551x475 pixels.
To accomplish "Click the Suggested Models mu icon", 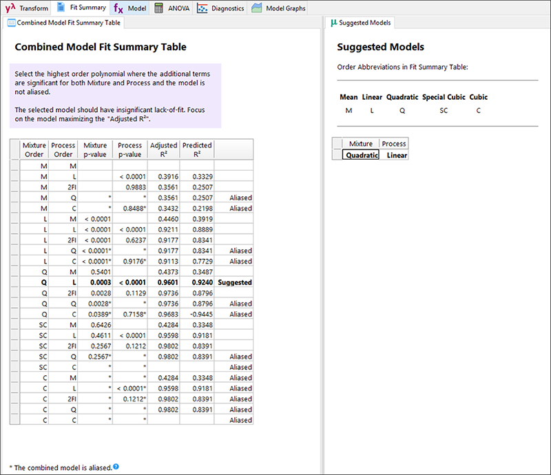I will point(334,23).
